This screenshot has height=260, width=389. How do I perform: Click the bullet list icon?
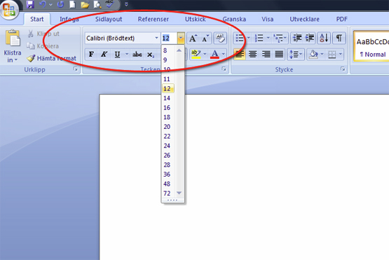[x=240, y=39]
